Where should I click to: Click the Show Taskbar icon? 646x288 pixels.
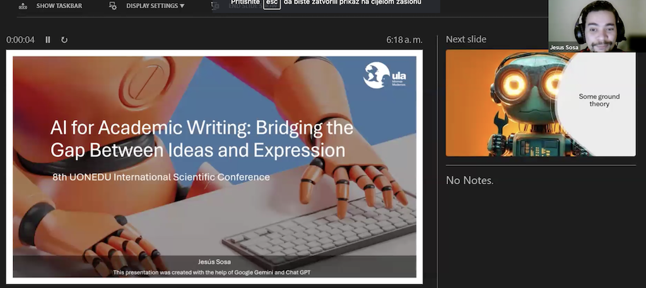(x=23, y=6)
